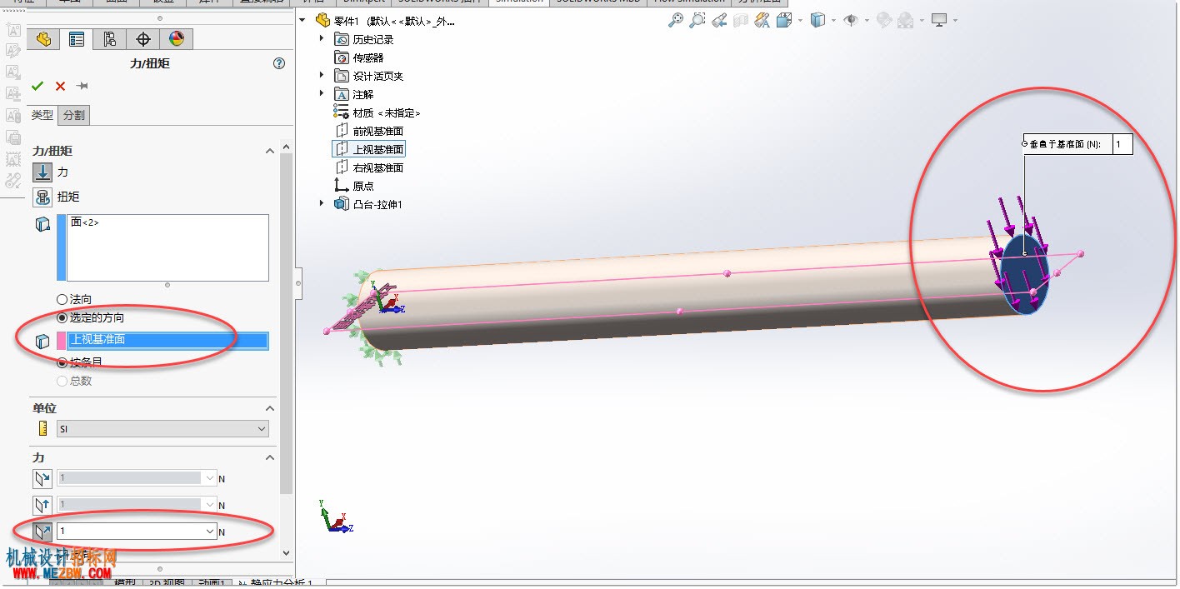Pin the Force/Torque property panel
1180x589 pixels.
[82, 86]
